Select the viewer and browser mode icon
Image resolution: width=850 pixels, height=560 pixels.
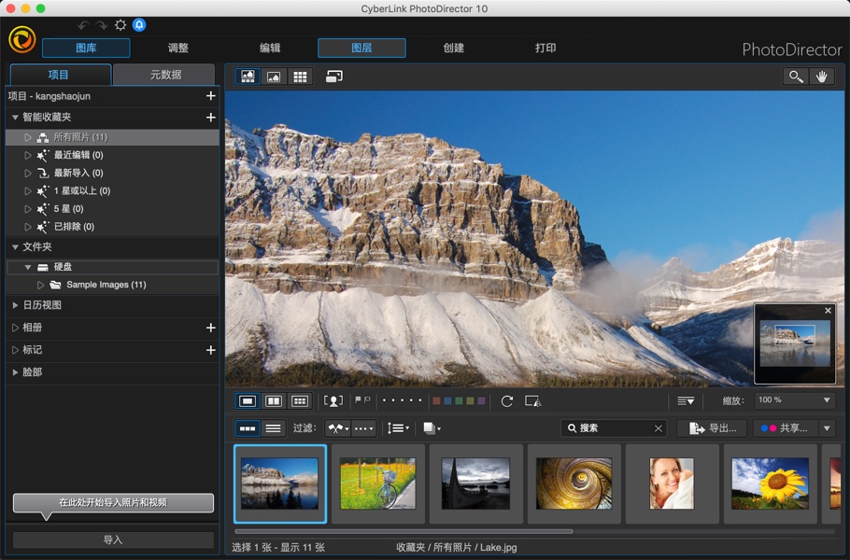click(248, 76)
